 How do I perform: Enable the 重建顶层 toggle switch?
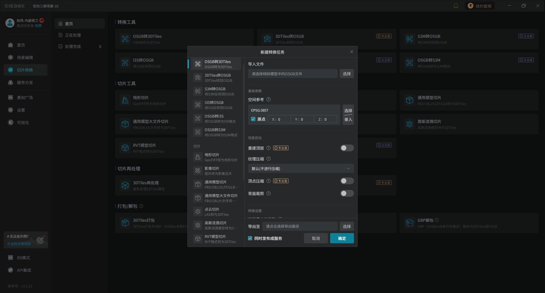[x=347, y=148]
